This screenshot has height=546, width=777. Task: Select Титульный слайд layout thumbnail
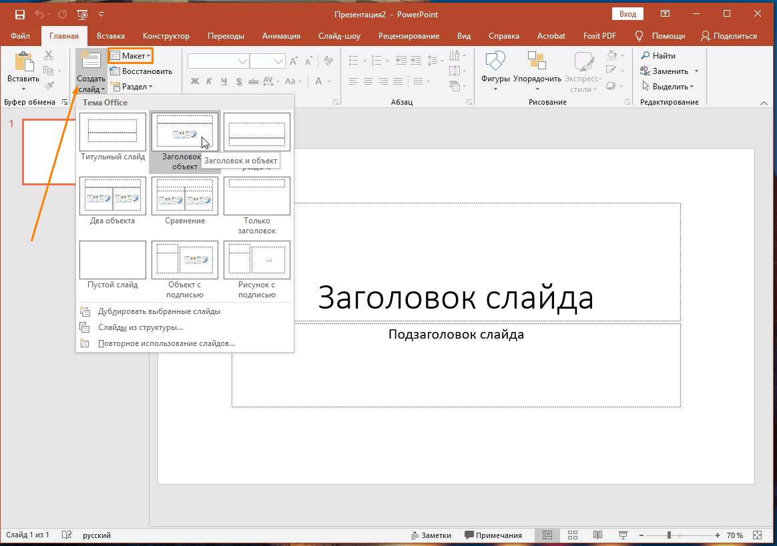click(x=113, y=132)
